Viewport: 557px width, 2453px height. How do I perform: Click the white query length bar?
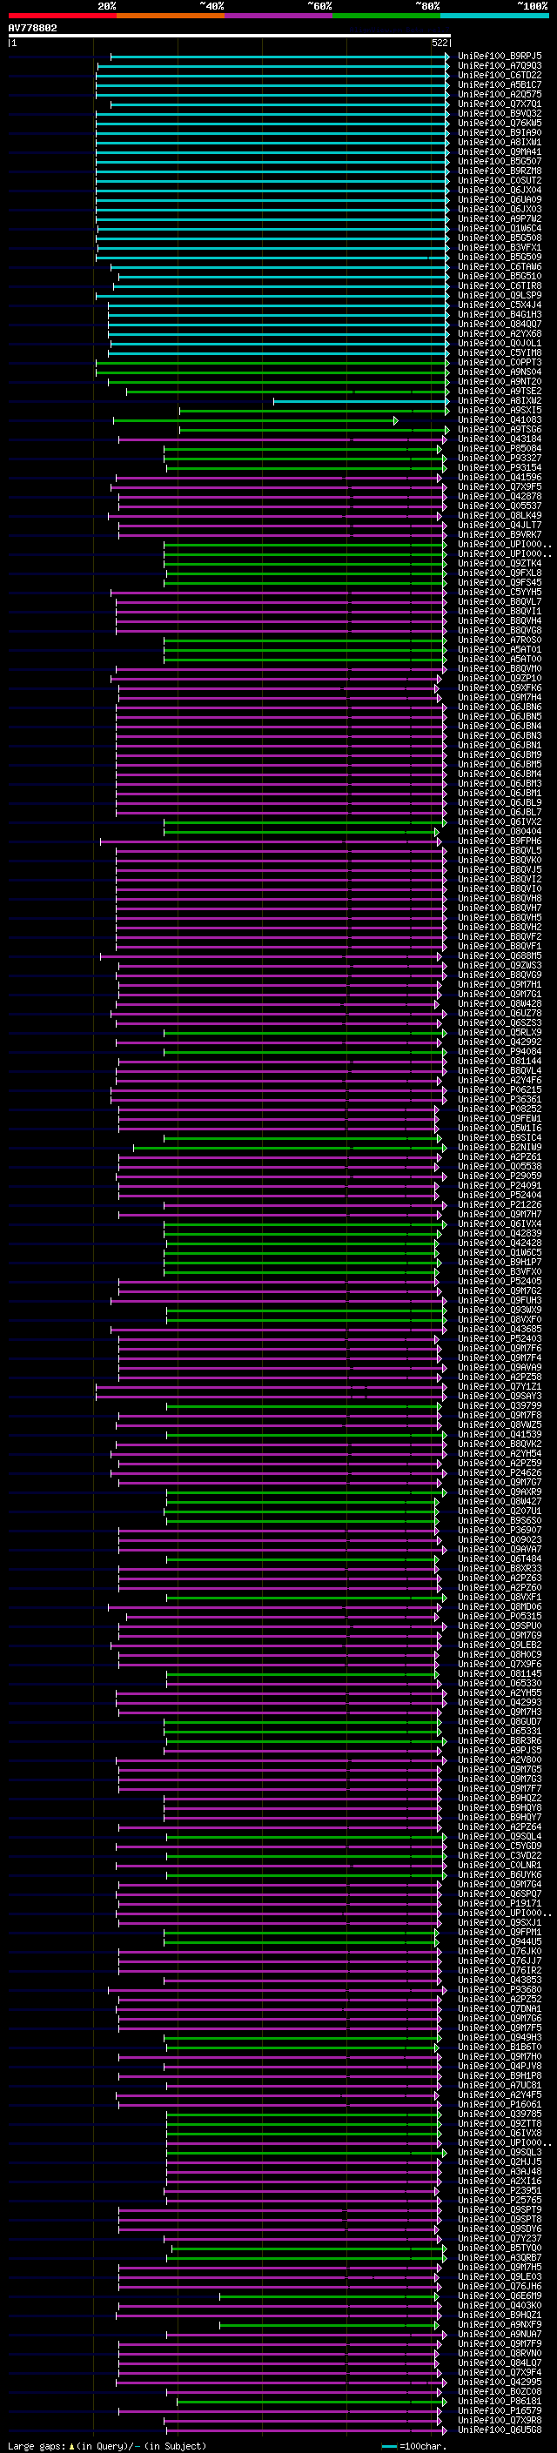click(x=230, y=37)
